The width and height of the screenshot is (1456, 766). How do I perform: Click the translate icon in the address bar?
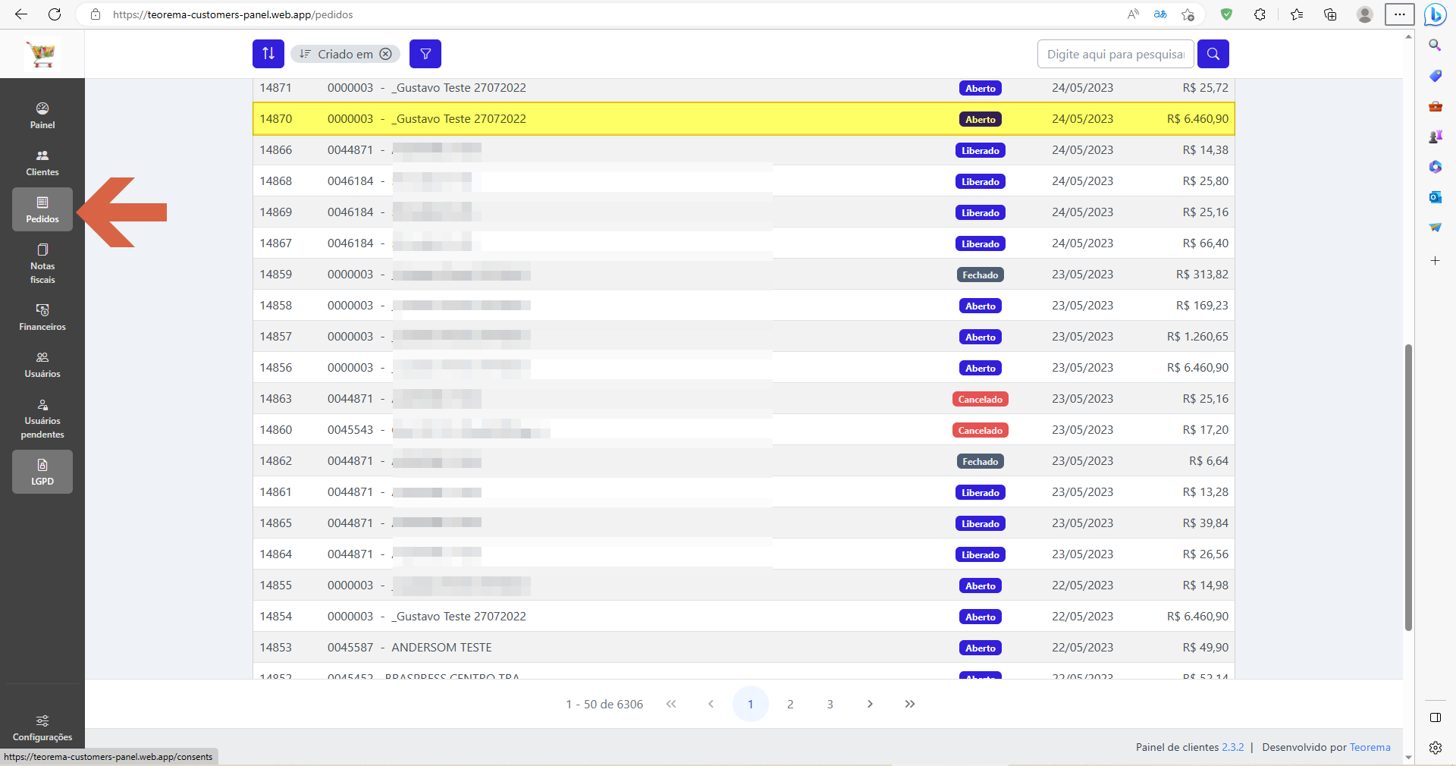(x=1160, y=14)
